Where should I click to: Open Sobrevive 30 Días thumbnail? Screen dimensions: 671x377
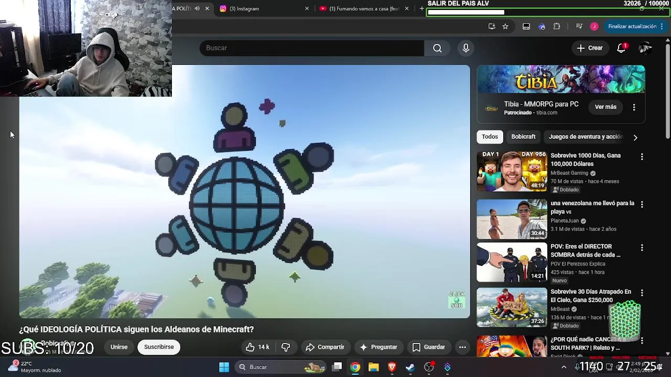click(512, 307)
